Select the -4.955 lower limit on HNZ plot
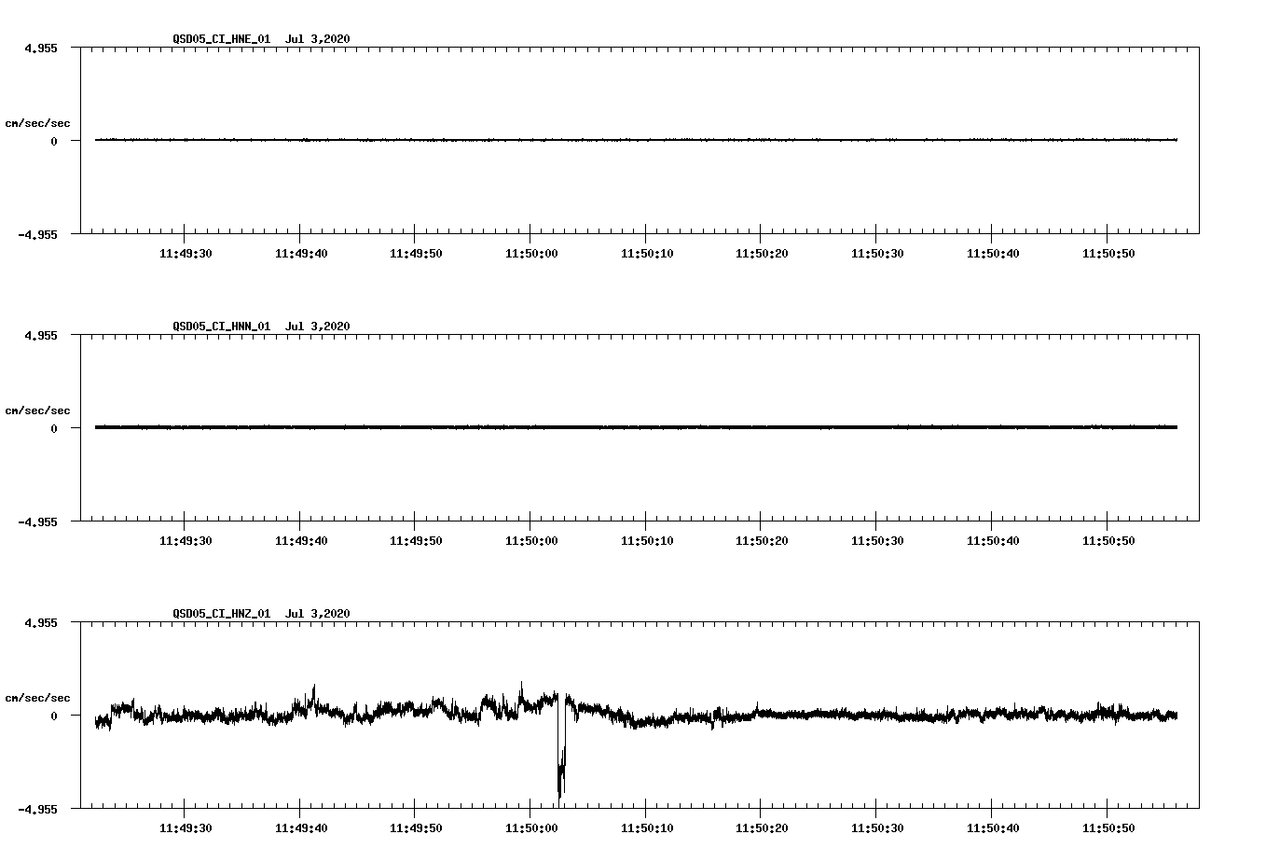The image size is (1266, 862). point(37,810)
